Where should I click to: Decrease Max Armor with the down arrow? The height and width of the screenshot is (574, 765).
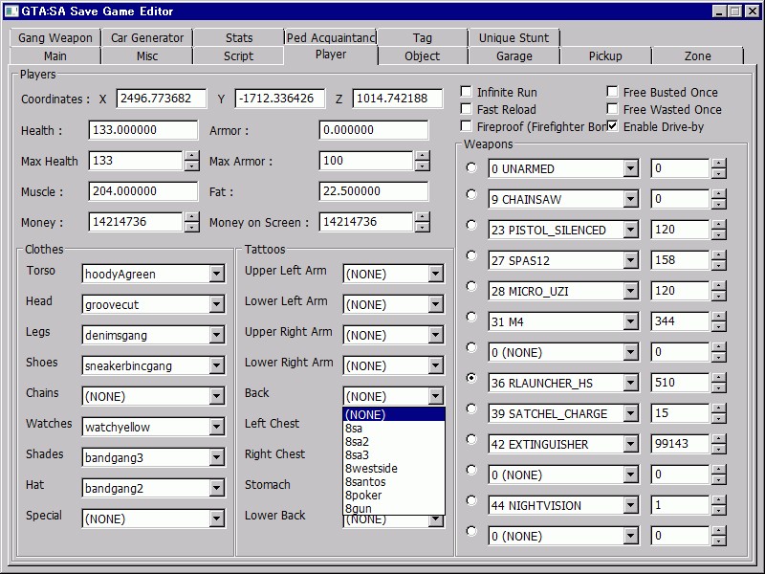pyautogui.click(x=422, y=166)
